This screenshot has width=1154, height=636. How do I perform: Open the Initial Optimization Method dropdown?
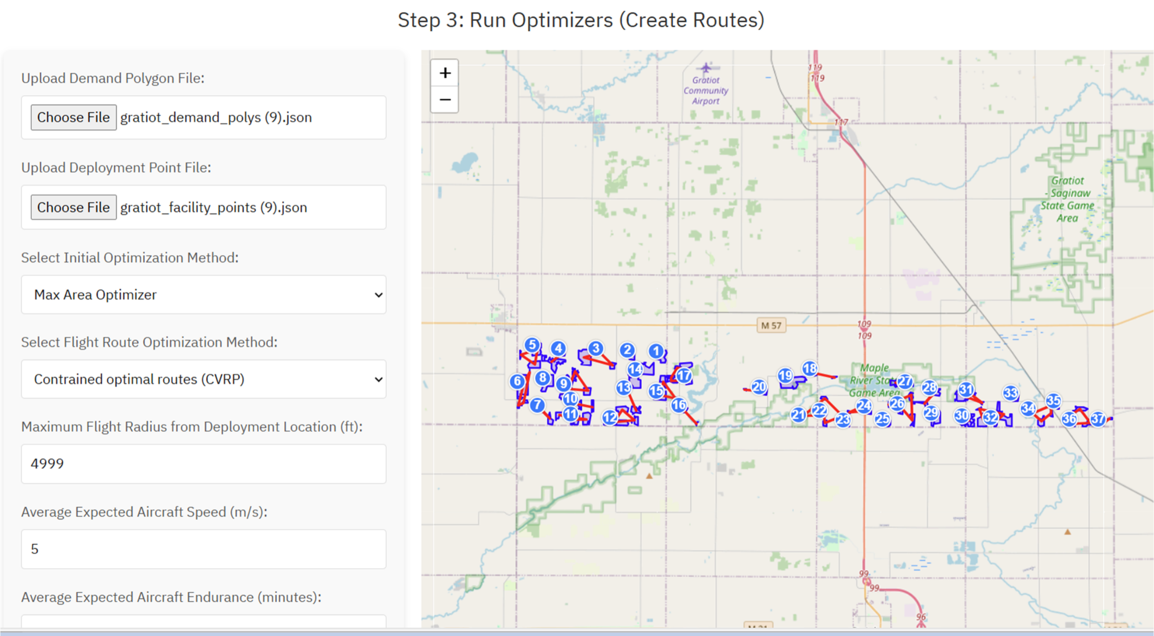pos(203,295)
